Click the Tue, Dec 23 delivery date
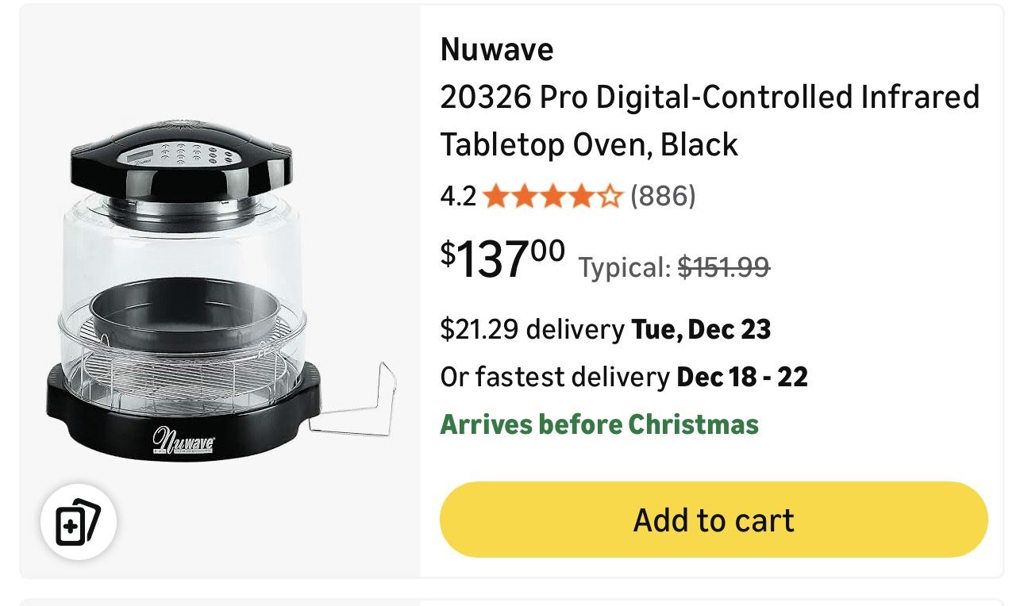This screenshot has width=1024, height=606. [701, 329]
